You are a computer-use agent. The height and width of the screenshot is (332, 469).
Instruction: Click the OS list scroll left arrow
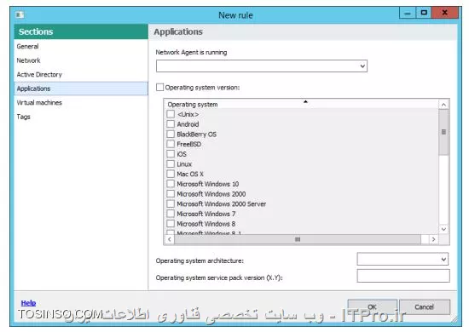point(170,239)
